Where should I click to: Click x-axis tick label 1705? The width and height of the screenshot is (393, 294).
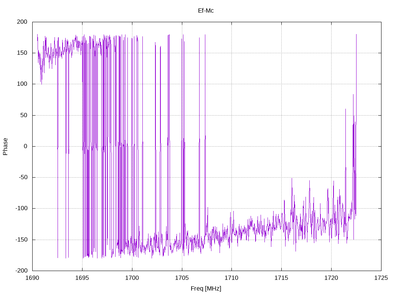pyautogui.click(x=182, y=278)
